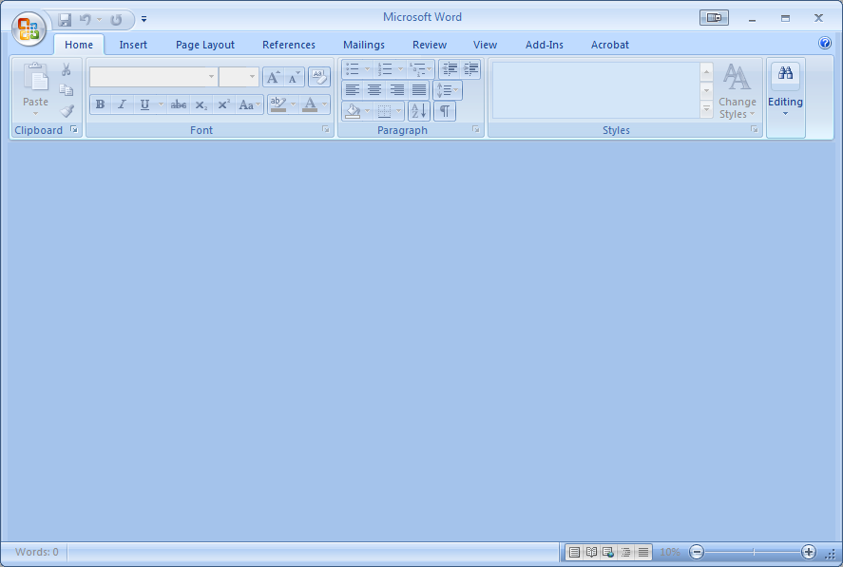Click the Find icon in Editing group
The width and height of the screenshot is (843, 567).
[785, 72]
